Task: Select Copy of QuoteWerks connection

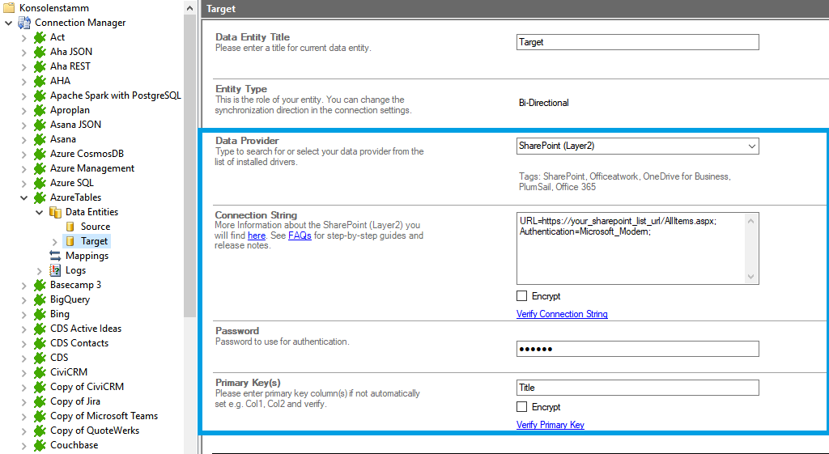Action: (x=95, y=431)
